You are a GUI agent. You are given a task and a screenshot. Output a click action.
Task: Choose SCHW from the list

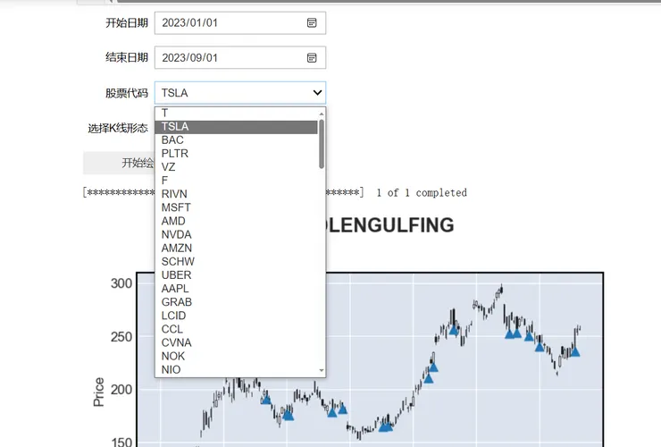click(236, 262)
